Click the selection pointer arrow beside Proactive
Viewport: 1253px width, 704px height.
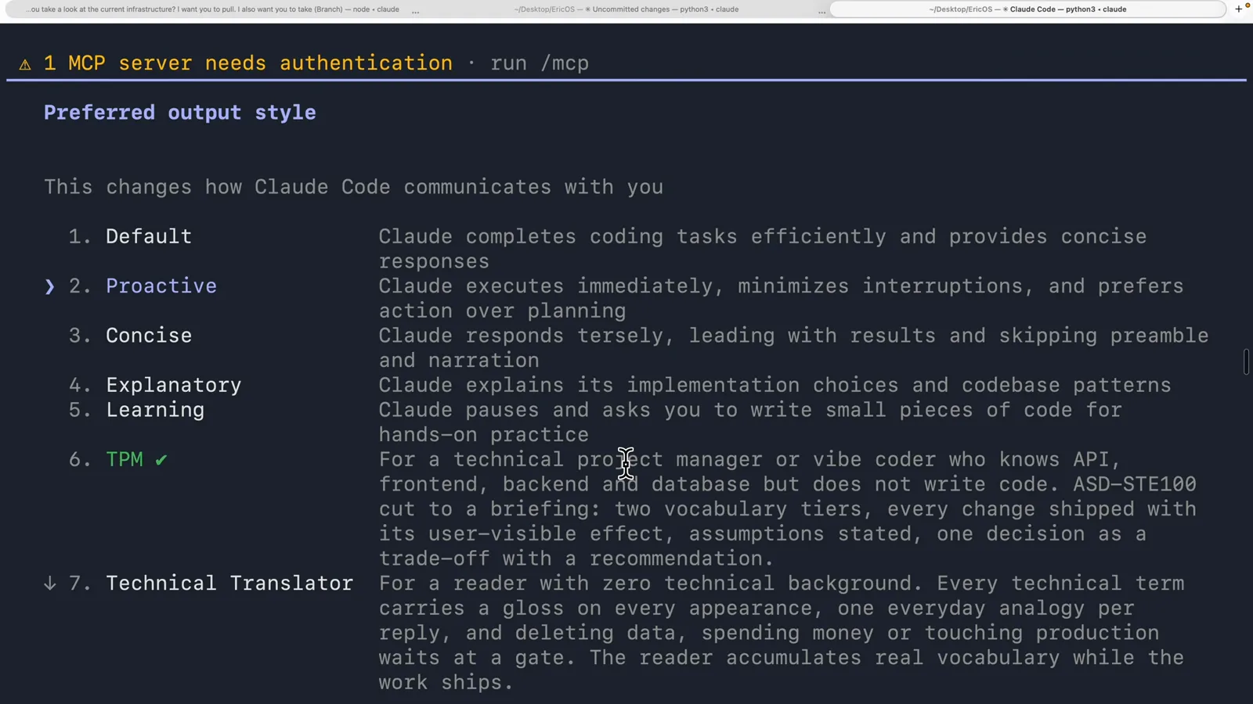pyautogui.click(x=50, y=286)
